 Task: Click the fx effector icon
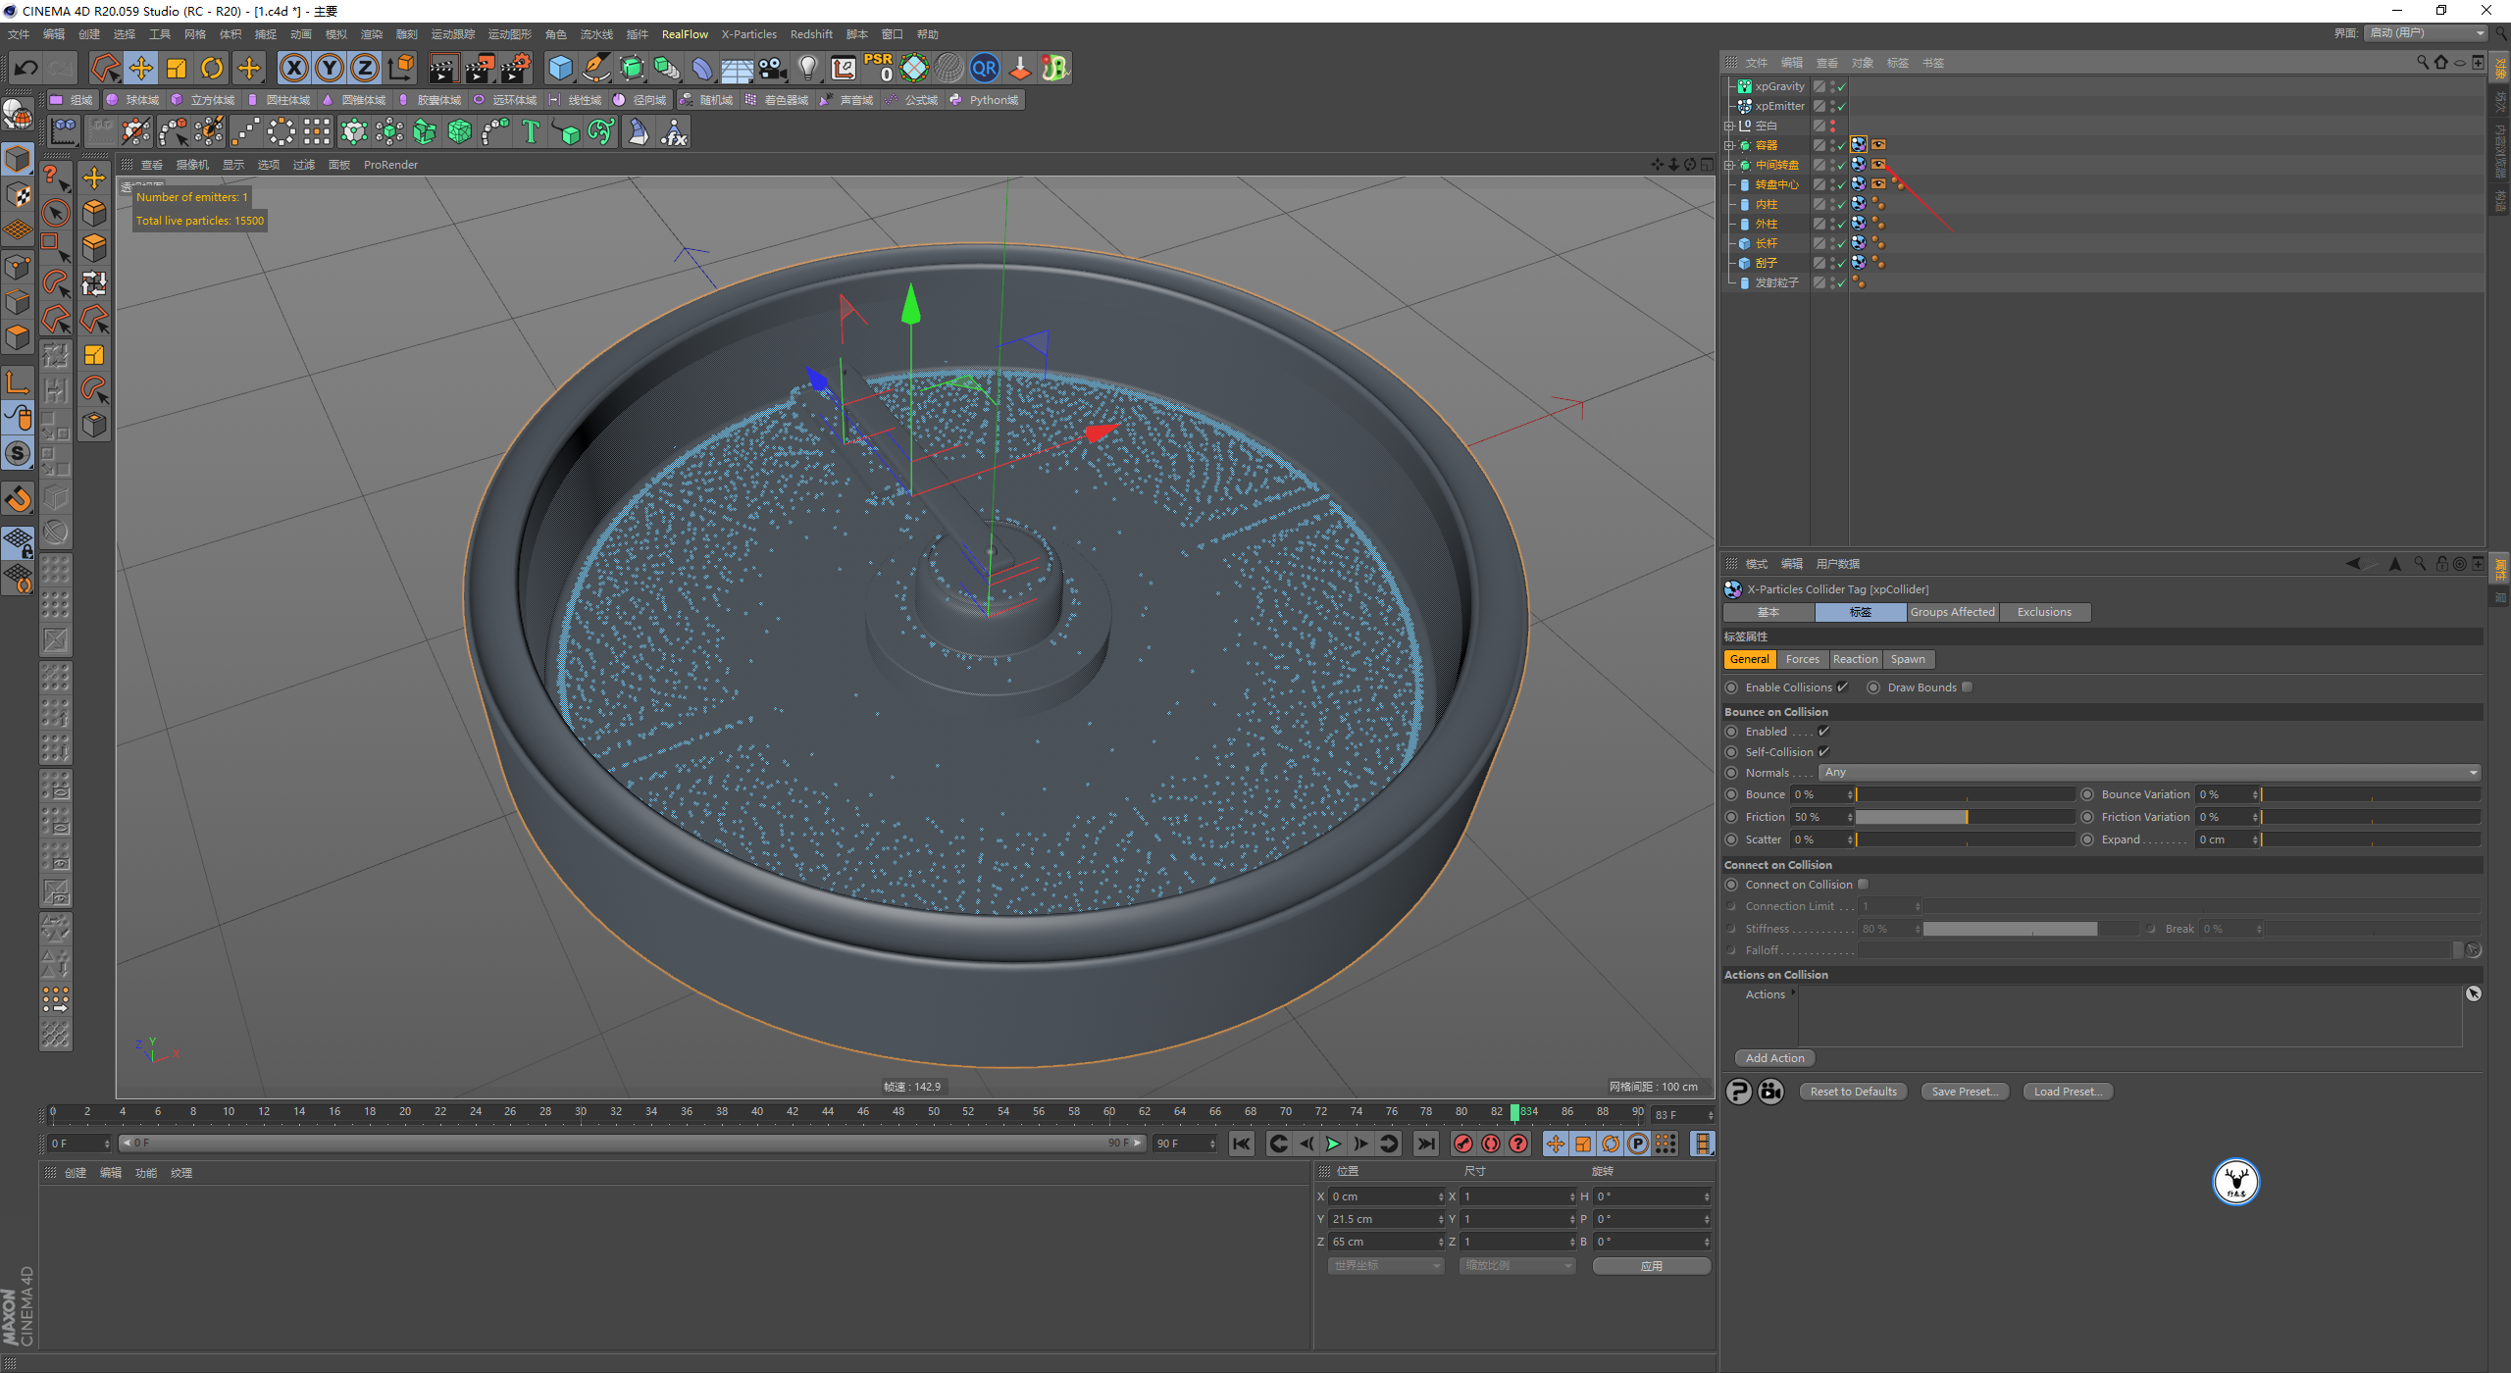pos(674,131)
